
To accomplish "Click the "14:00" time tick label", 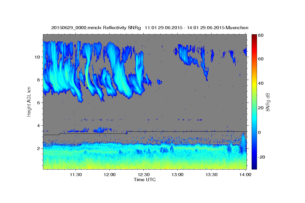I will pyautogui.click(x=245, y=175).
